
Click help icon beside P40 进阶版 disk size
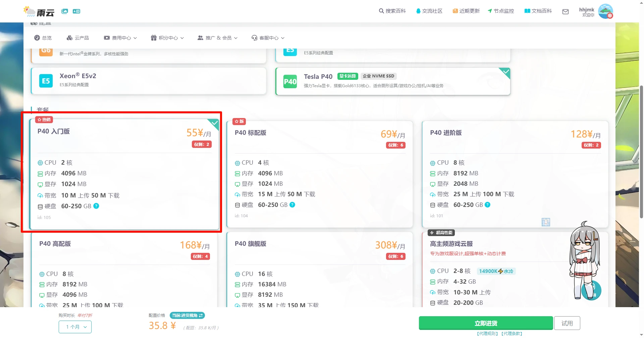(488, 205)
